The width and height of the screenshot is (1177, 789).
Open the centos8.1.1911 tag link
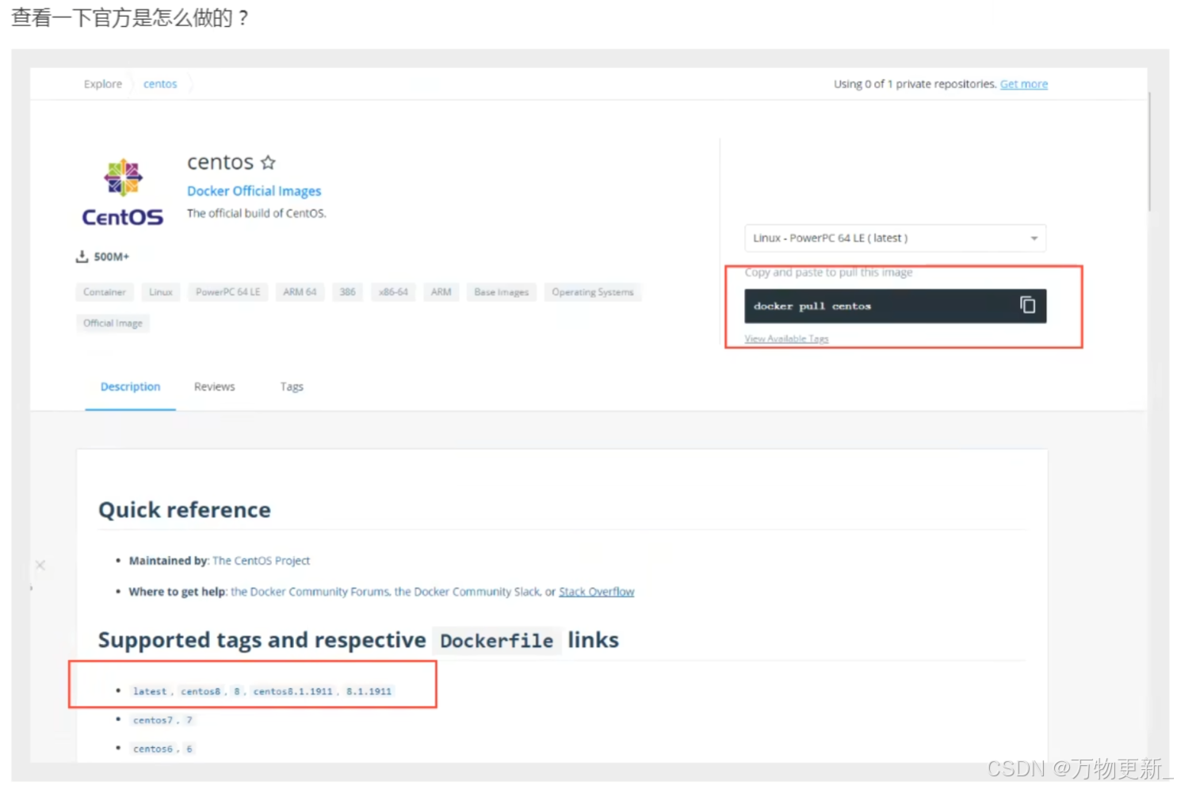point(292,692)
